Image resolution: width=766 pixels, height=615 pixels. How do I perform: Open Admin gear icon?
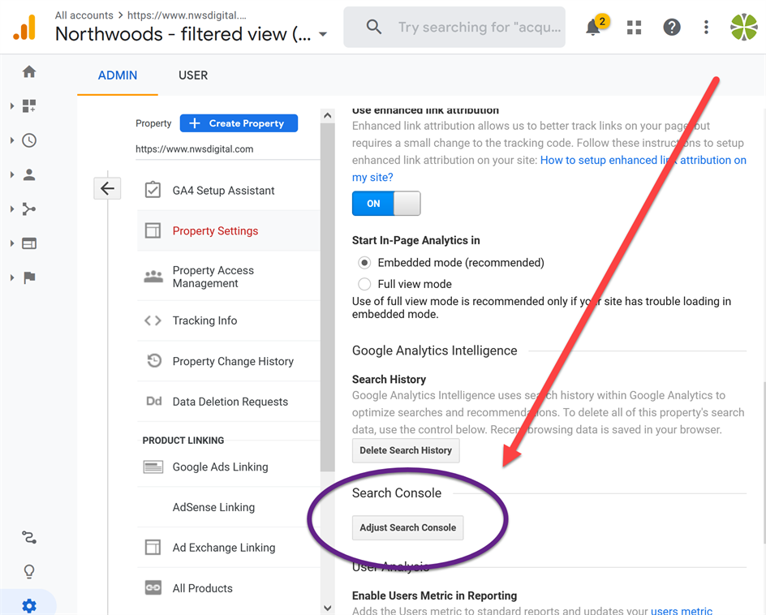point(29,606)
